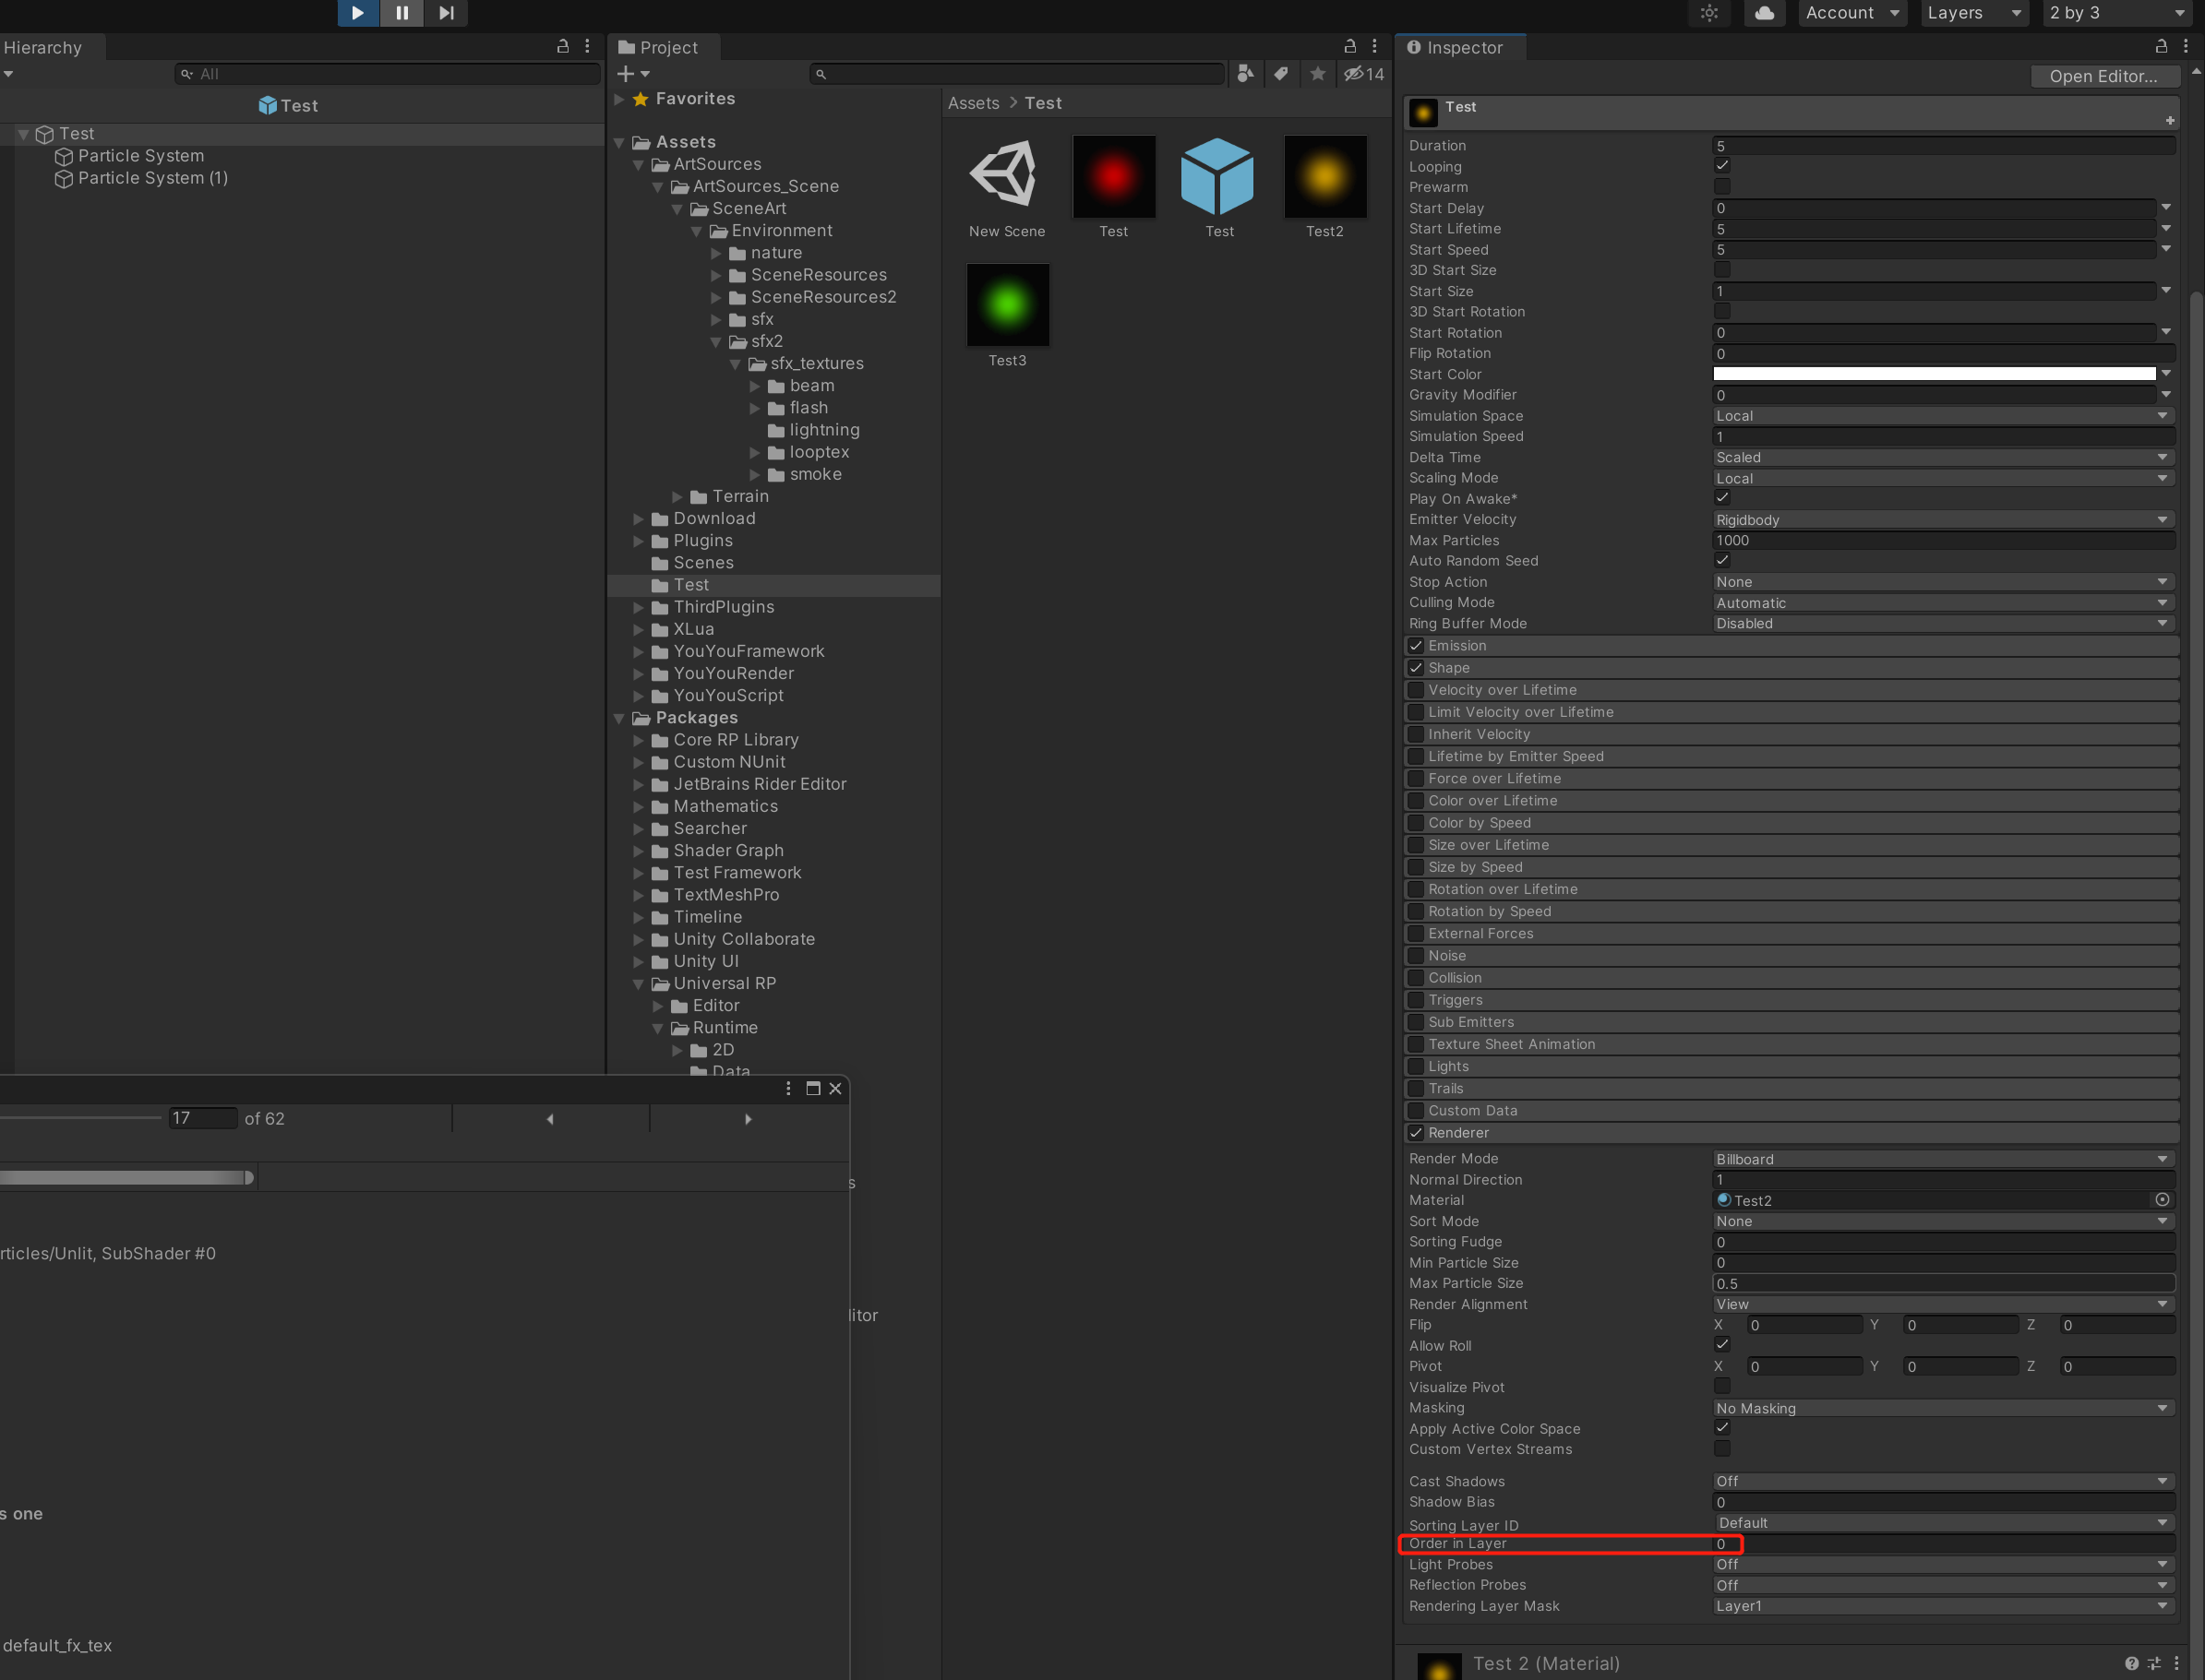Switch to the Project tab
Screen dimensions: 2205x1680
[663, 47]
